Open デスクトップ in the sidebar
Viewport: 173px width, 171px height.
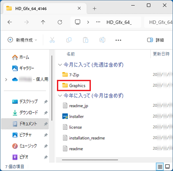(25, 102)
